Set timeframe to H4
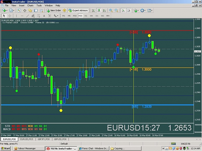 [91, 16]
